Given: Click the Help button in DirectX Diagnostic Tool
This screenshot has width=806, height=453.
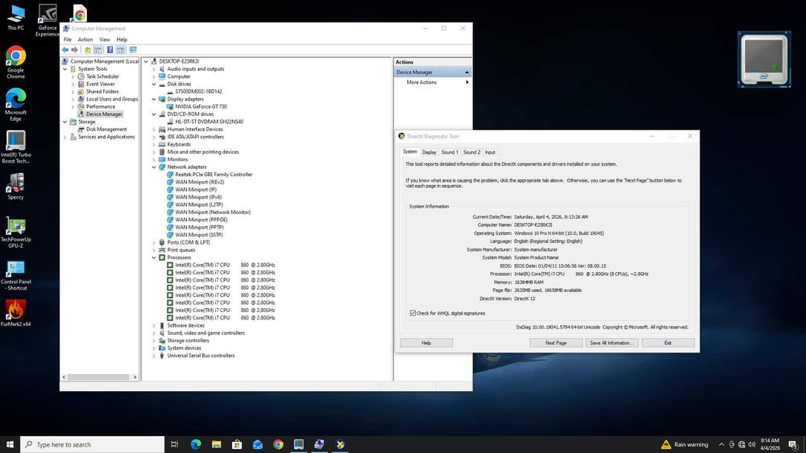Looking at the screenshot, I should (x=426, y=343).
